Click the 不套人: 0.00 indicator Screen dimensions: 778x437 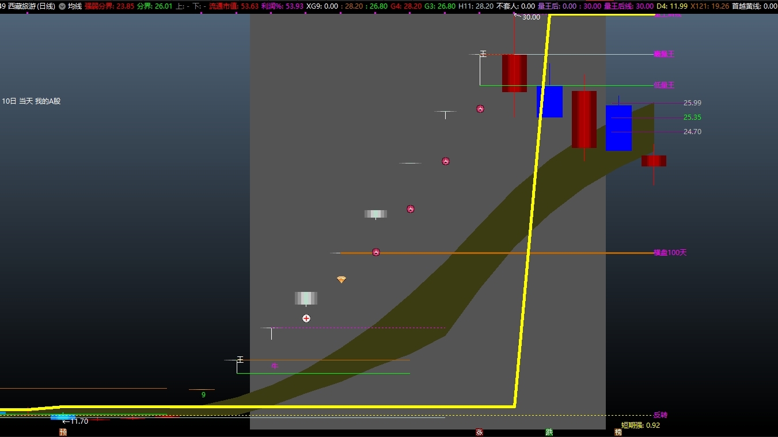[x=515, y=6]
